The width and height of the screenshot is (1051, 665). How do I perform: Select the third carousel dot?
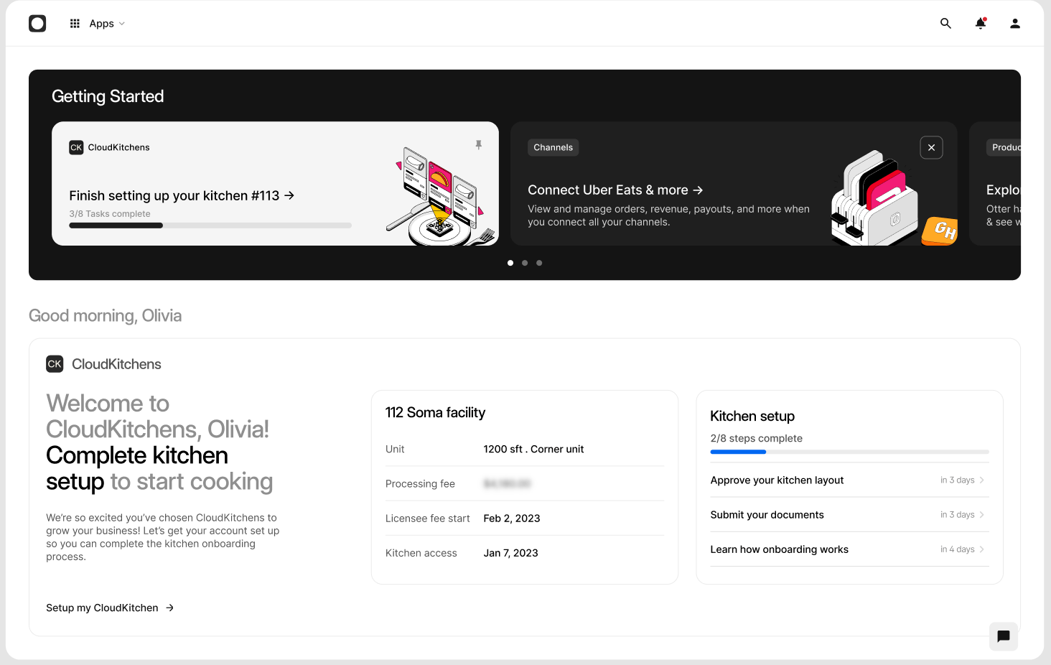pos(539,263)
